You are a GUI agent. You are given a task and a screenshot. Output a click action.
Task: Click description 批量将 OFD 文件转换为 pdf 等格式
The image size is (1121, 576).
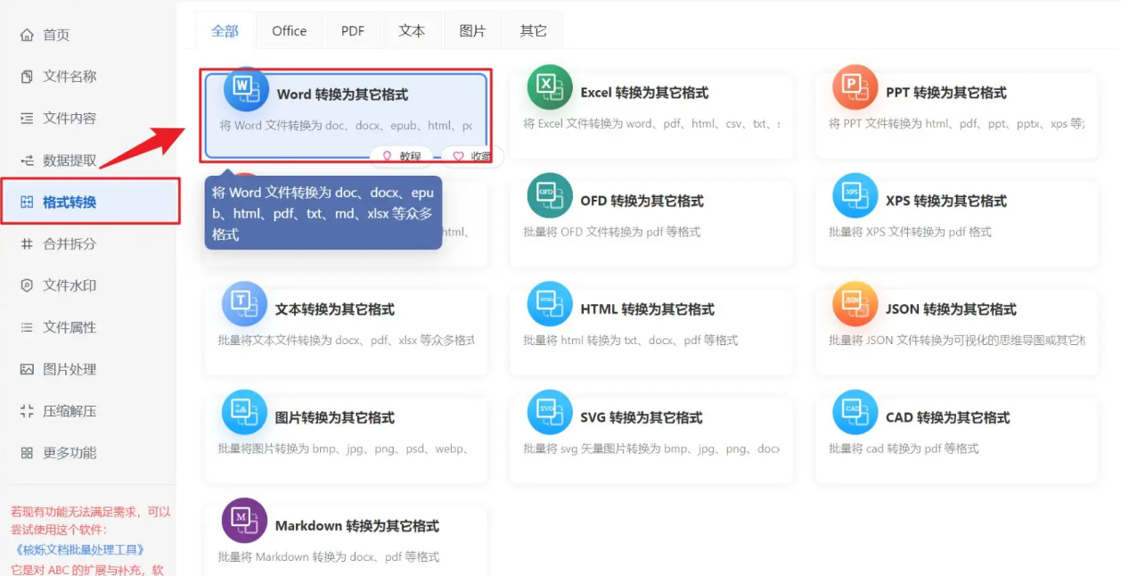[612, 232]
